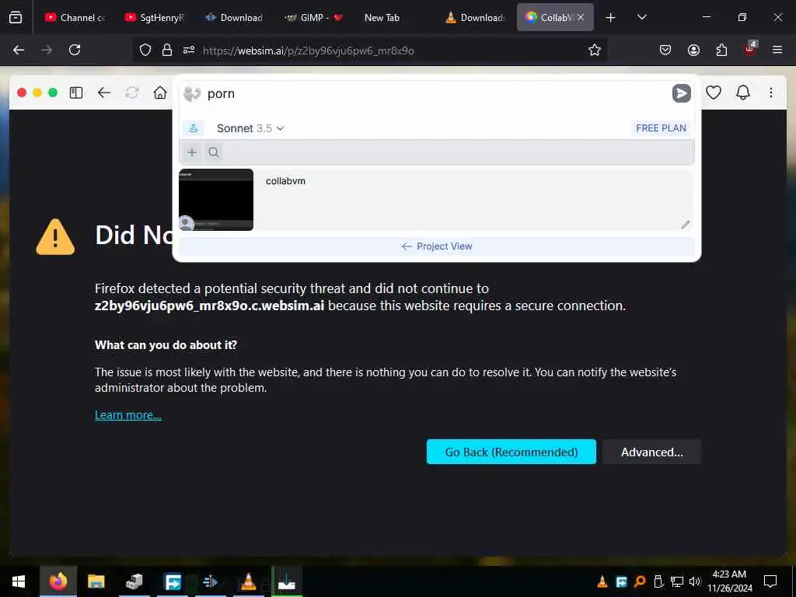Open websim notifications bell
The height and width of the screenshot is (597, 796).
click(742, 93)
